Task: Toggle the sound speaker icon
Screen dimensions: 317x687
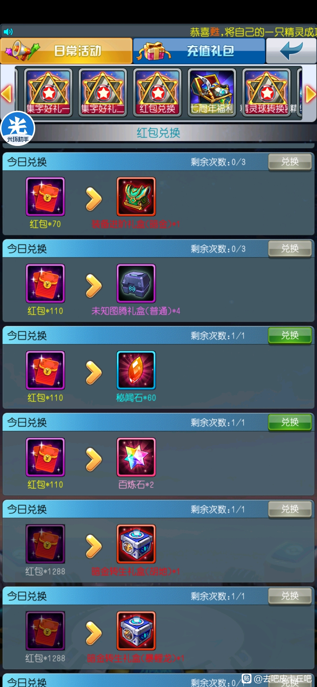Action: point(8,31)
